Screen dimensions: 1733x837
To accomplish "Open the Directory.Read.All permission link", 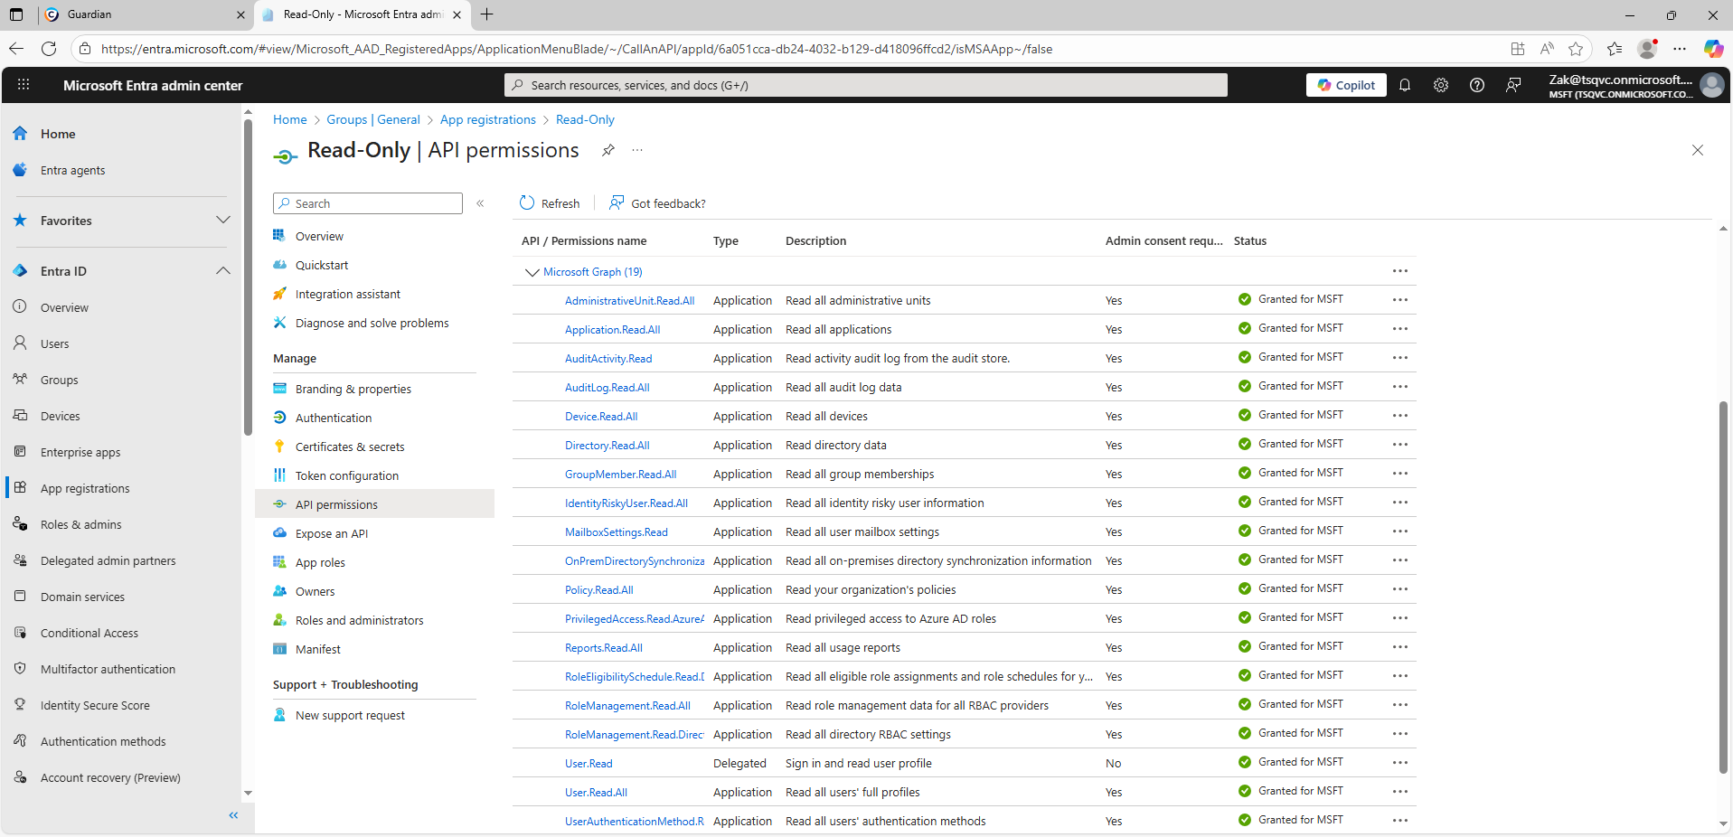I will point(607,446).
